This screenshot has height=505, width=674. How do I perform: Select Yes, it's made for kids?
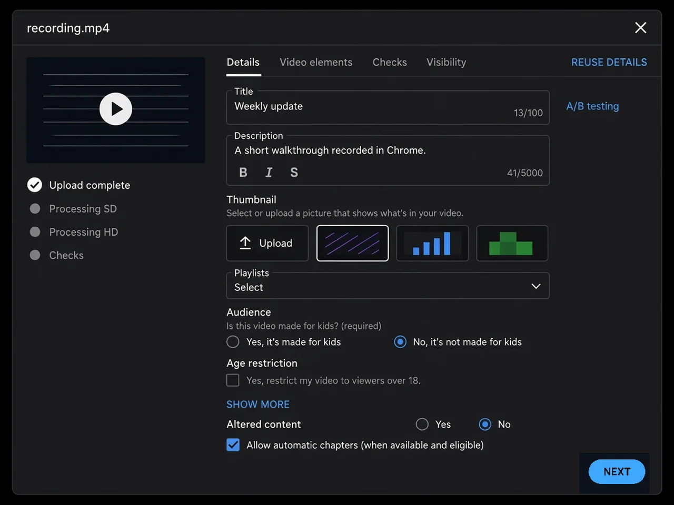click(233, 342)
